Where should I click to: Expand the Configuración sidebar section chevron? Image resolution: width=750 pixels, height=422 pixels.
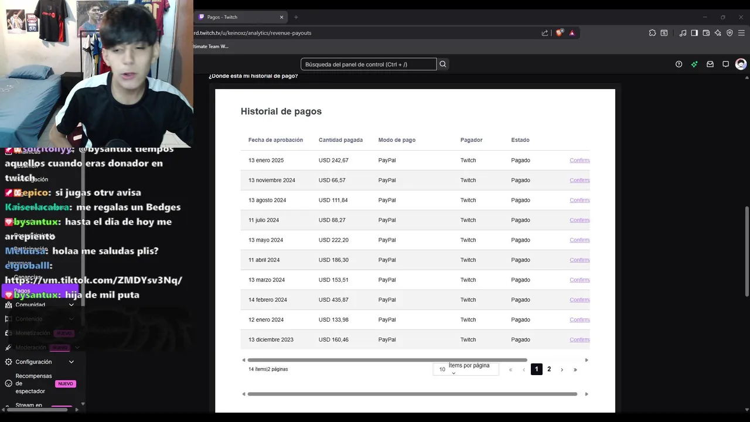click(x=71, y=362)
